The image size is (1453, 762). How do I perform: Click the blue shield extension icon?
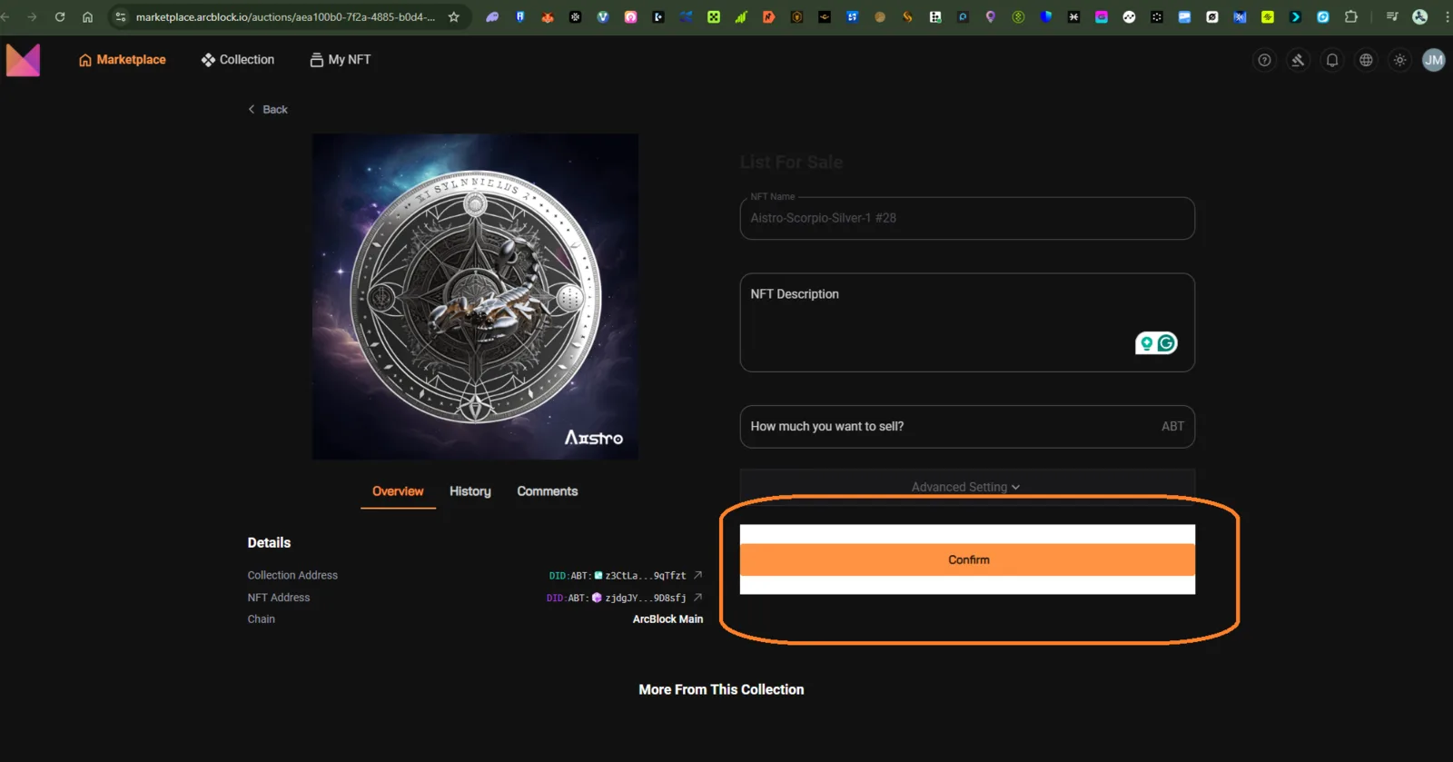[x=1046, y=16]
